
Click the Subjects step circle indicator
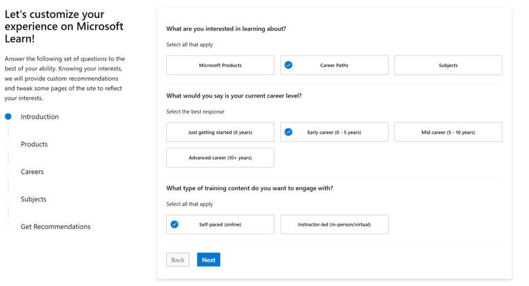click(8, 199)
